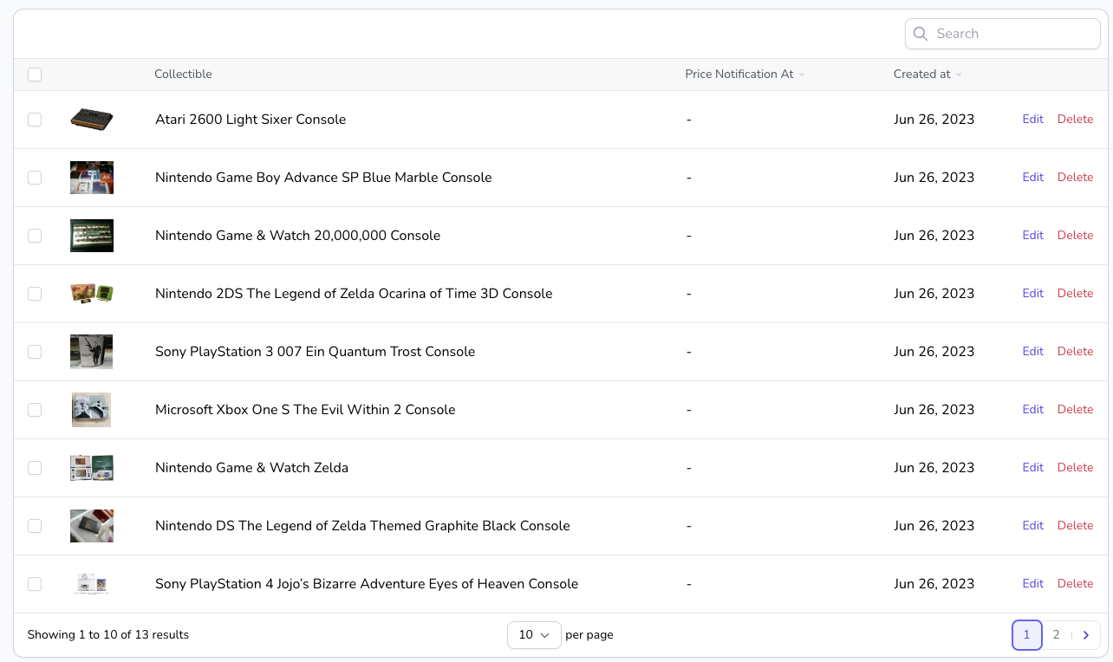Sort by the Price Notification At column
Screen dimensions: 1113x662
tap(745, 75)
